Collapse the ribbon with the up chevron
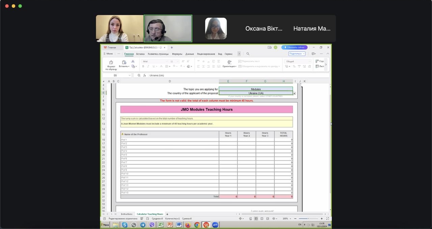Screen dimensions: 432x229 (328, 54)
